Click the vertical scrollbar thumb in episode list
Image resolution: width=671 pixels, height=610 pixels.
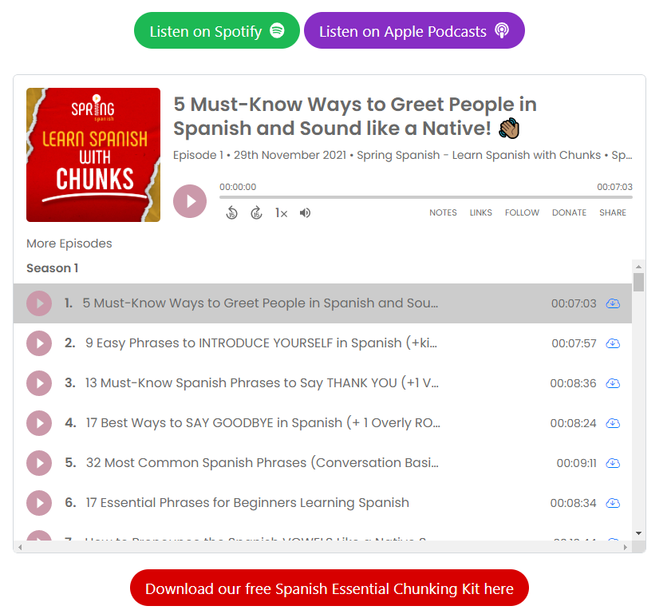tap(638, 283)
